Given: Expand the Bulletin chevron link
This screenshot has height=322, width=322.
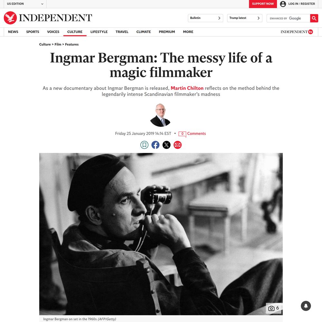Looking at the screenshot, I should point(205,18).
